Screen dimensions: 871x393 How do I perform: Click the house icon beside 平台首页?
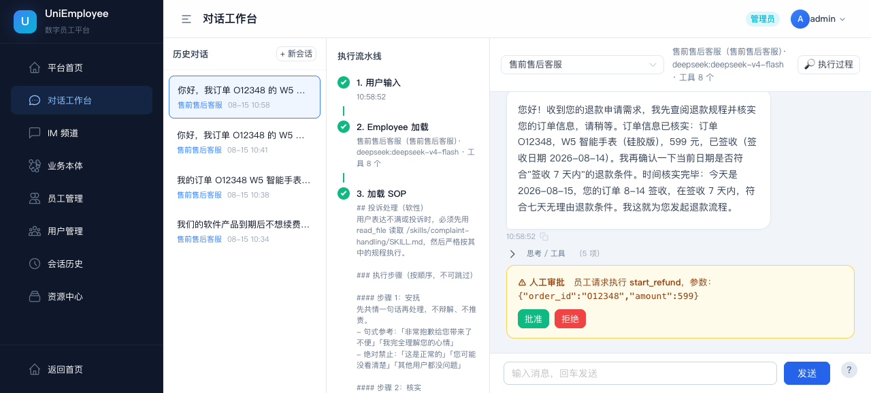click(x=35, y=67)
